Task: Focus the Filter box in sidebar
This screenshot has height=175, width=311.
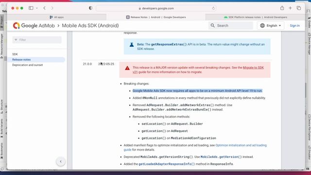Action: (x=37, y=40)
